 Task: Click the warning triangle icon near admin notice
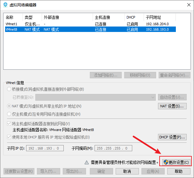[87, 162]
